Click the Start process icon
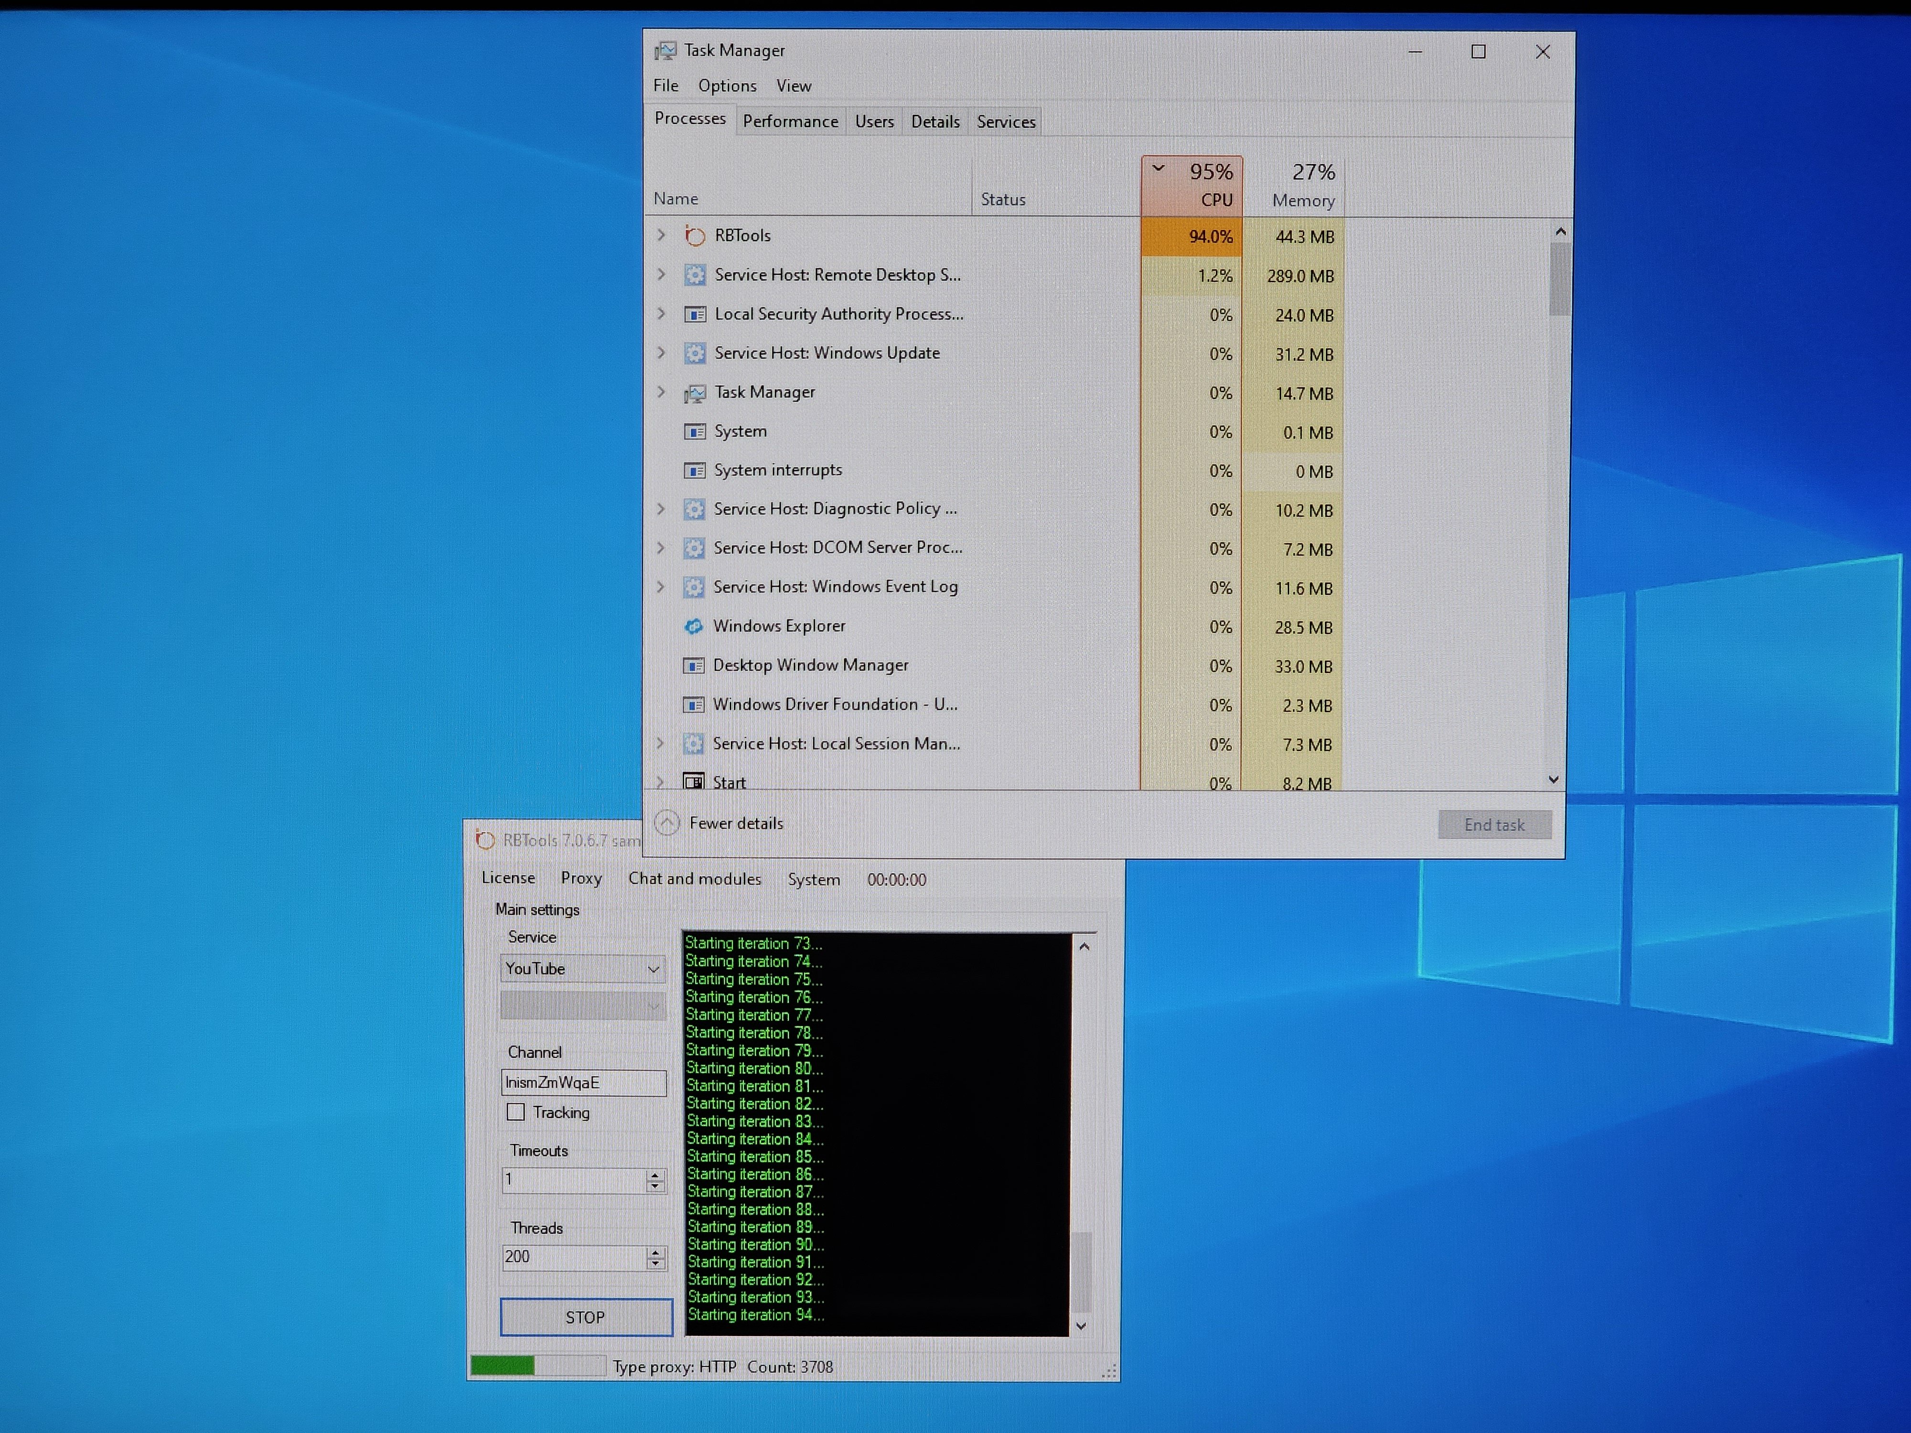This screenshot has height=1433, width=1911. pos(693,782)
